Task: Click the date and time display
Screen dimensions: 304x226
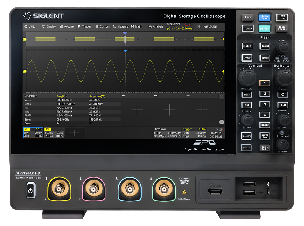Action: click(216, 135)
